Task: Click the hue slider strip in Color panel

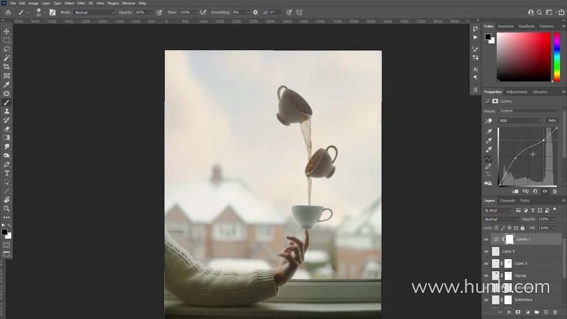Action: tap(556, 56)
